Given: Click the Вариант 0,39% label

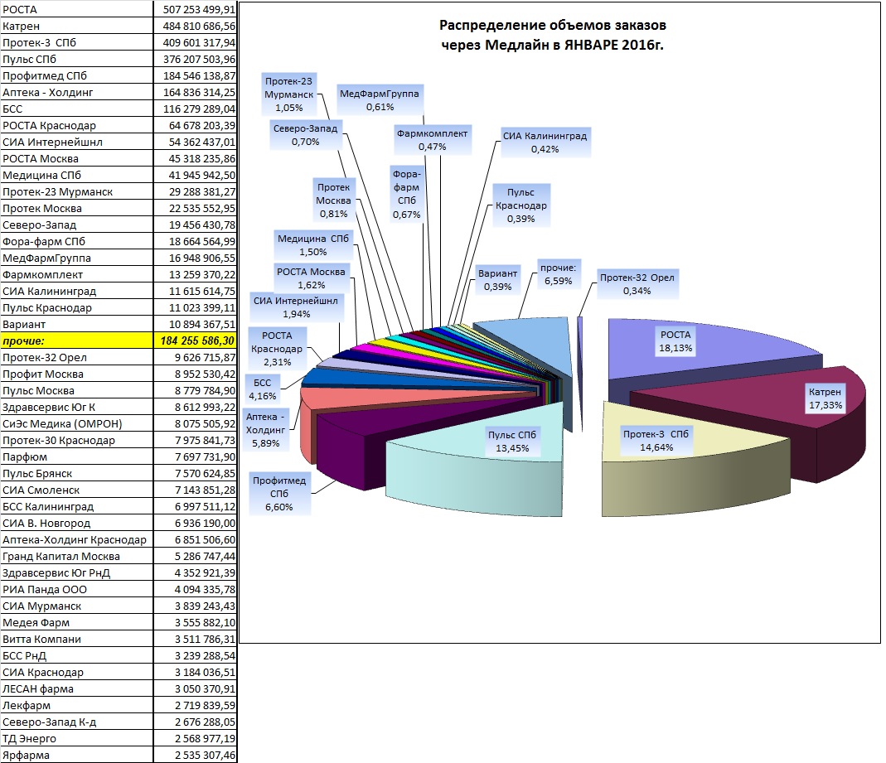Looking at the screenshot, I should (498, 280).
